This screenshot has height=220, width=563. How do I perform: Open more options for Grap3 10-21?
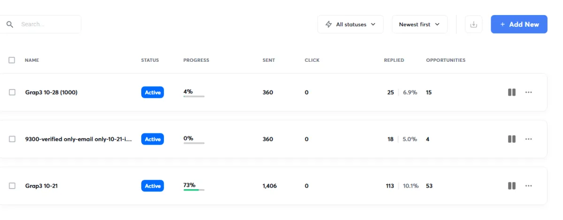[x=529, y=186]
